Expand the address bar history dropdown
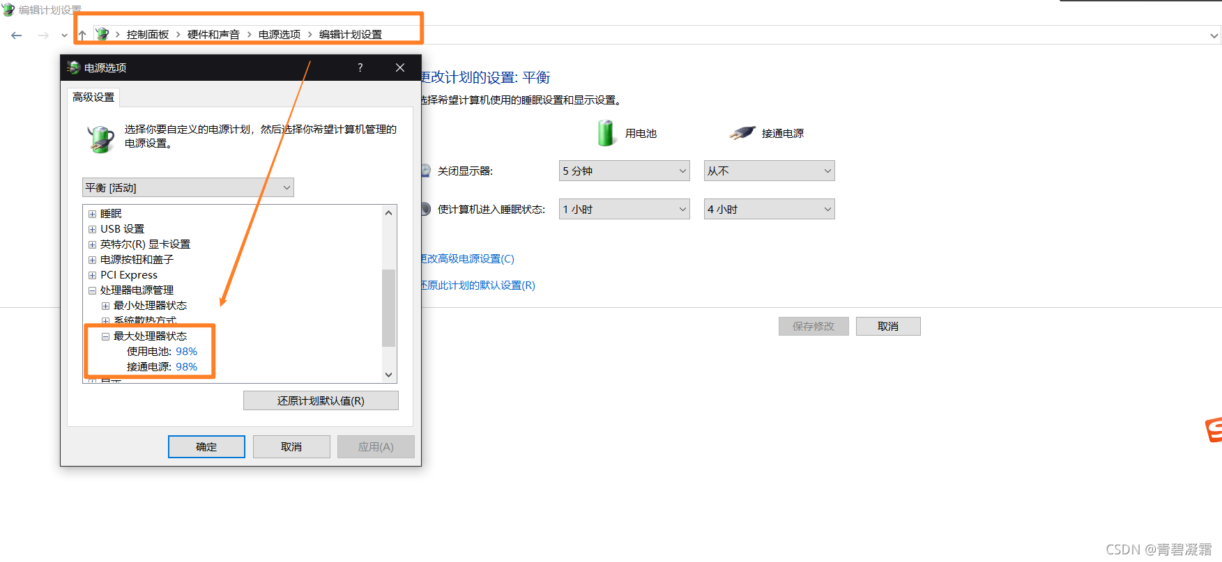The image size is (1222, 562). [1214, 36]
